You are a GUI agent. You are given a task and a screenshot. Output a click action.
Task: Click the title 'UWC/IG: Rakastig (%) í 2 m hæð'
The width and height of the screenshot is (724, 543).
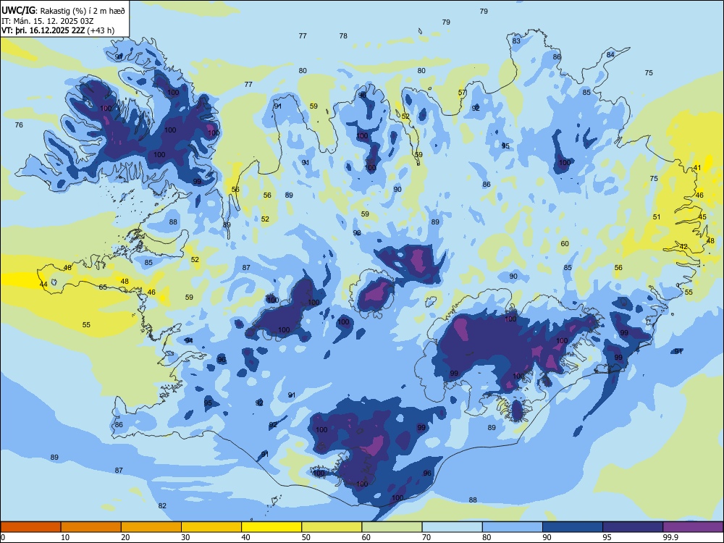[63, 10]
